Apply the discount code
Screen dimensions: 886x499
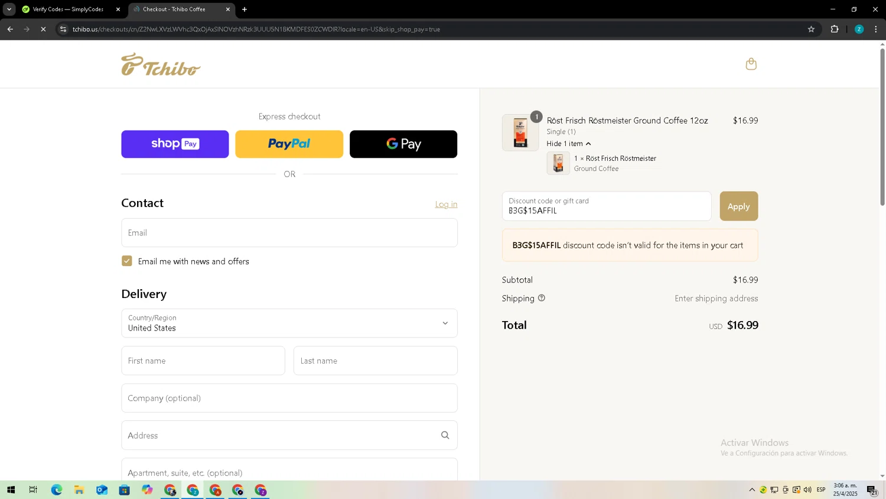(738, 206)
